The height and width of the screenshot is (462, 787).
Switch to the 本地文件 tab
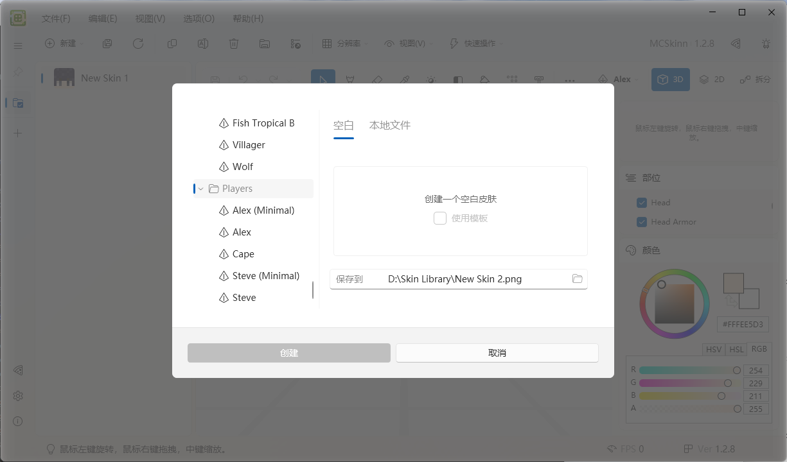pyautogui.click(x=390, y=126)
